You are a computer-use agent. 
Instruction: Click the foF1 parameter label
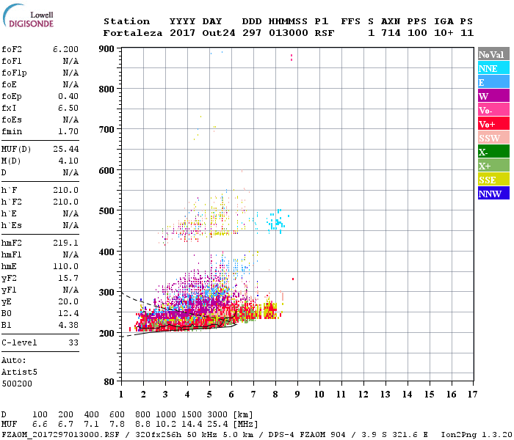(12, 61)
